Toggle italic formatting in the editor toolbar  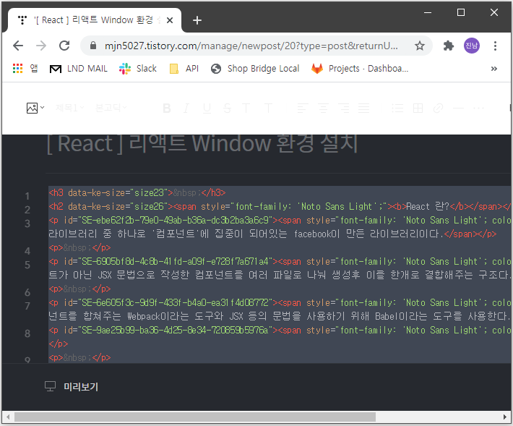pyautogui.click(x=186, y=108)
